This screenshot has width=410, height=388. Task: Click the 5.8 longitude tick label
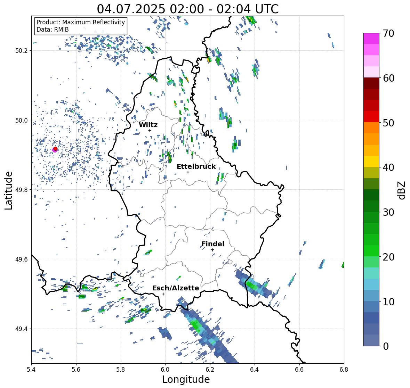coord(121,370)
